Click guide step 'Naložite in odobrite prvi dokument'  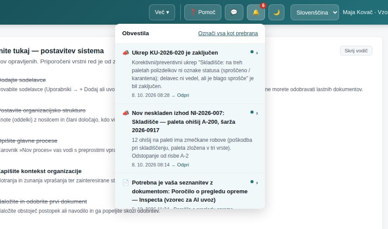click(x=43, y=202)
